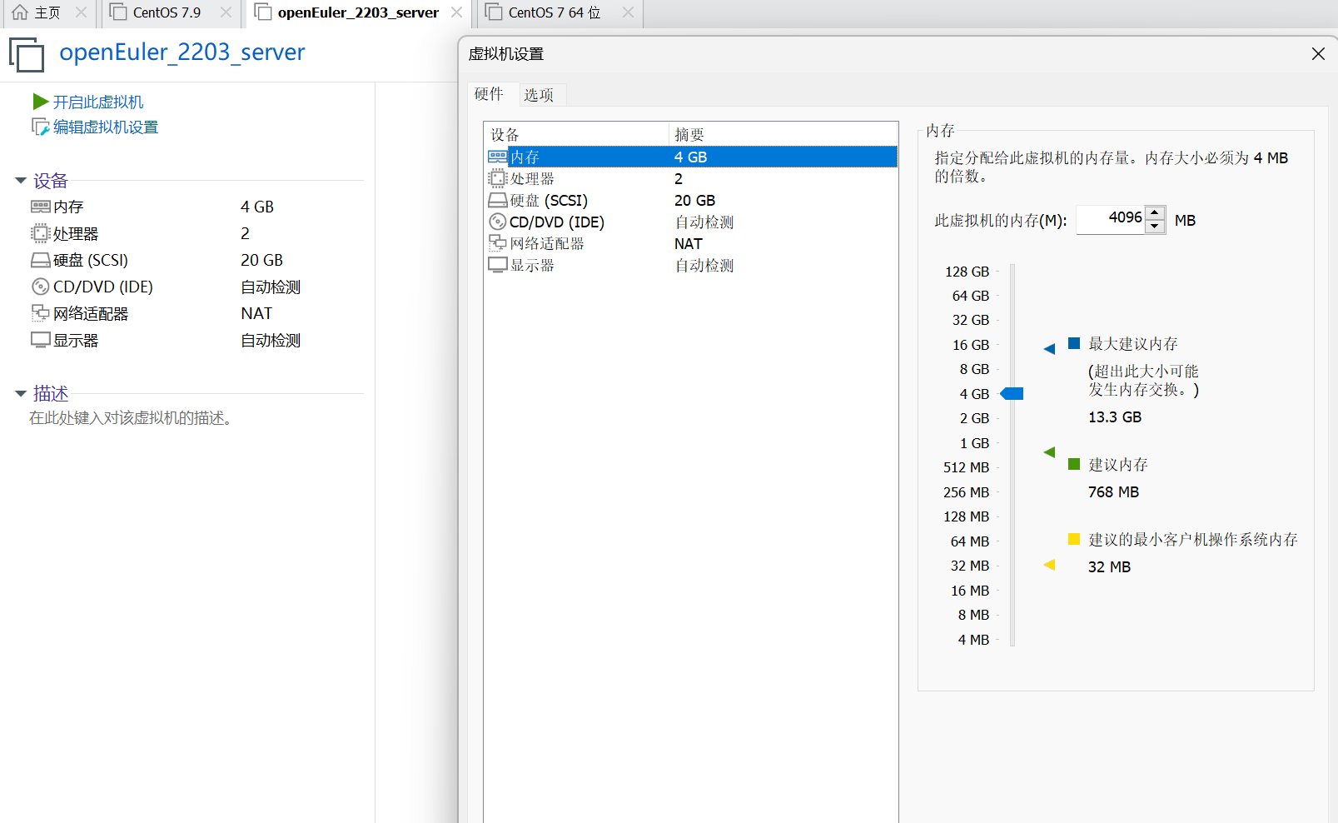Close the 主页 tab
1338x823 pixels.
point(81,12)
